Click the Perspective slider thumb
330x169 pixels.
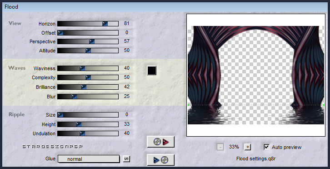click(x=91, y=41)
